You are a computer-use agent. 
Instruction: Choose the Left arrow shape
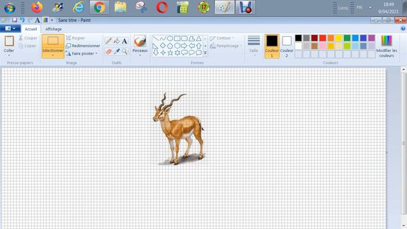[191, 46]
